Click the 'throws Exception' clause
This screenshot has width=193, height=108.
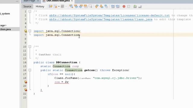click(x=114, y=70)
